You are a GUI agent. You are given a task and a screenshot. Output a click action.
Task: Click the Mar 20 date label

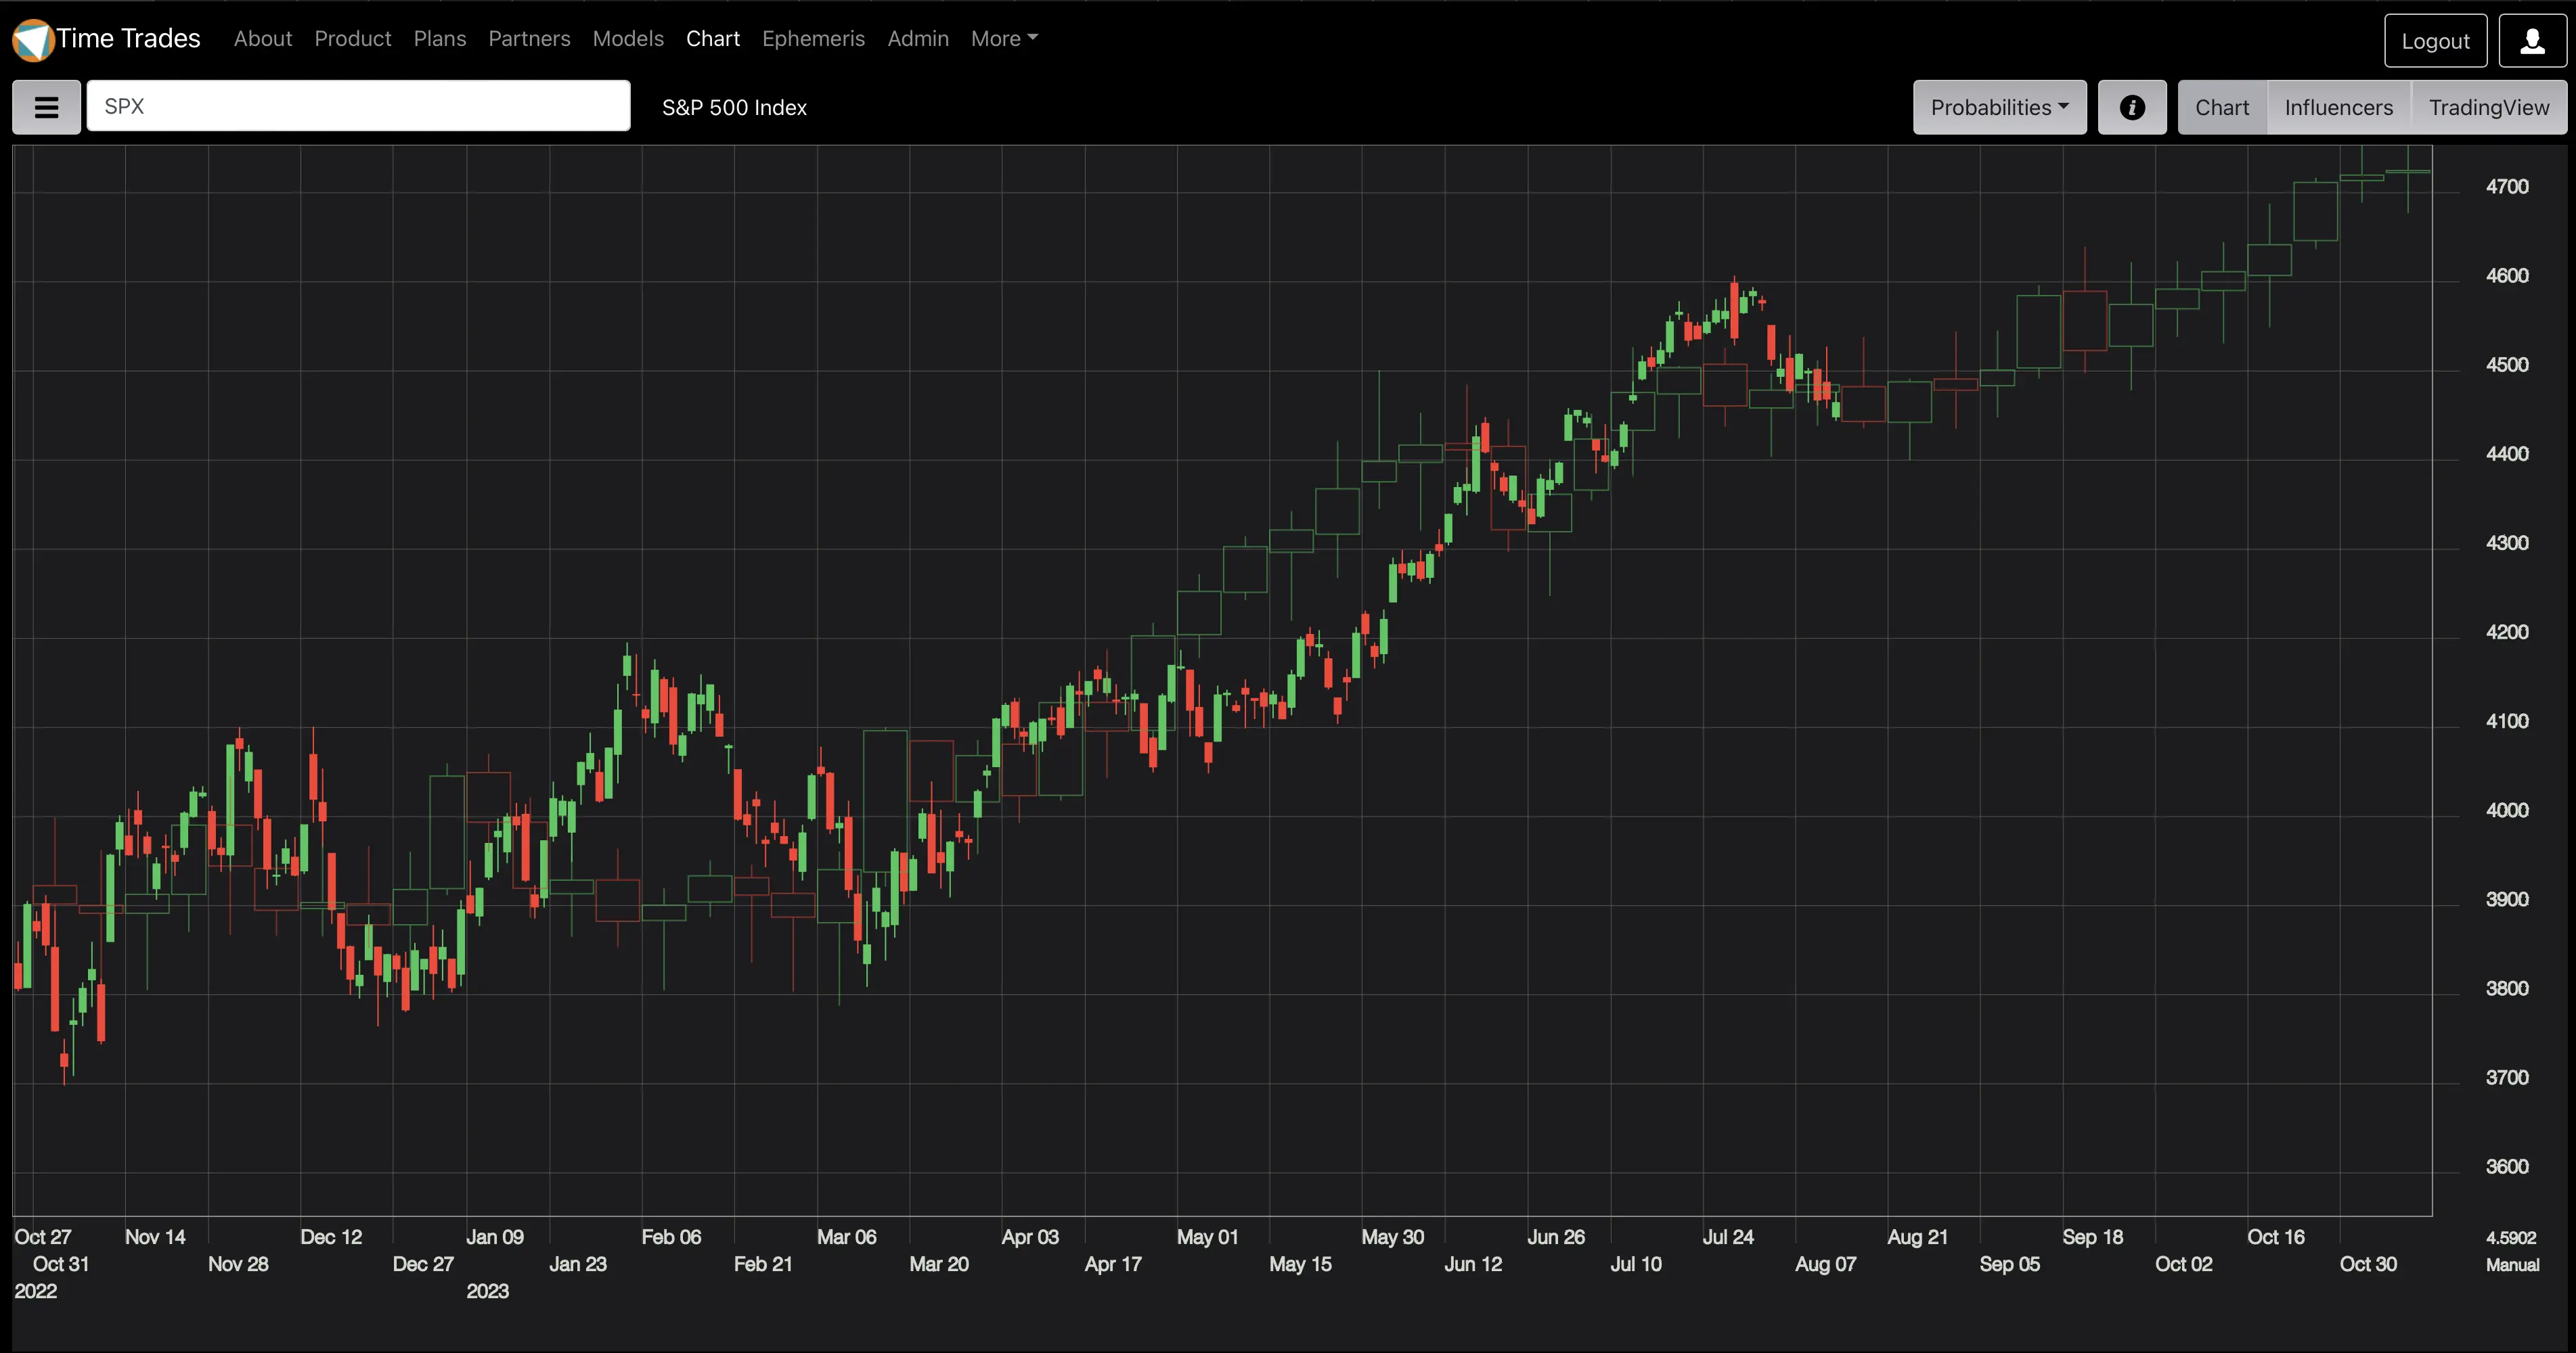coord(939,1264)
